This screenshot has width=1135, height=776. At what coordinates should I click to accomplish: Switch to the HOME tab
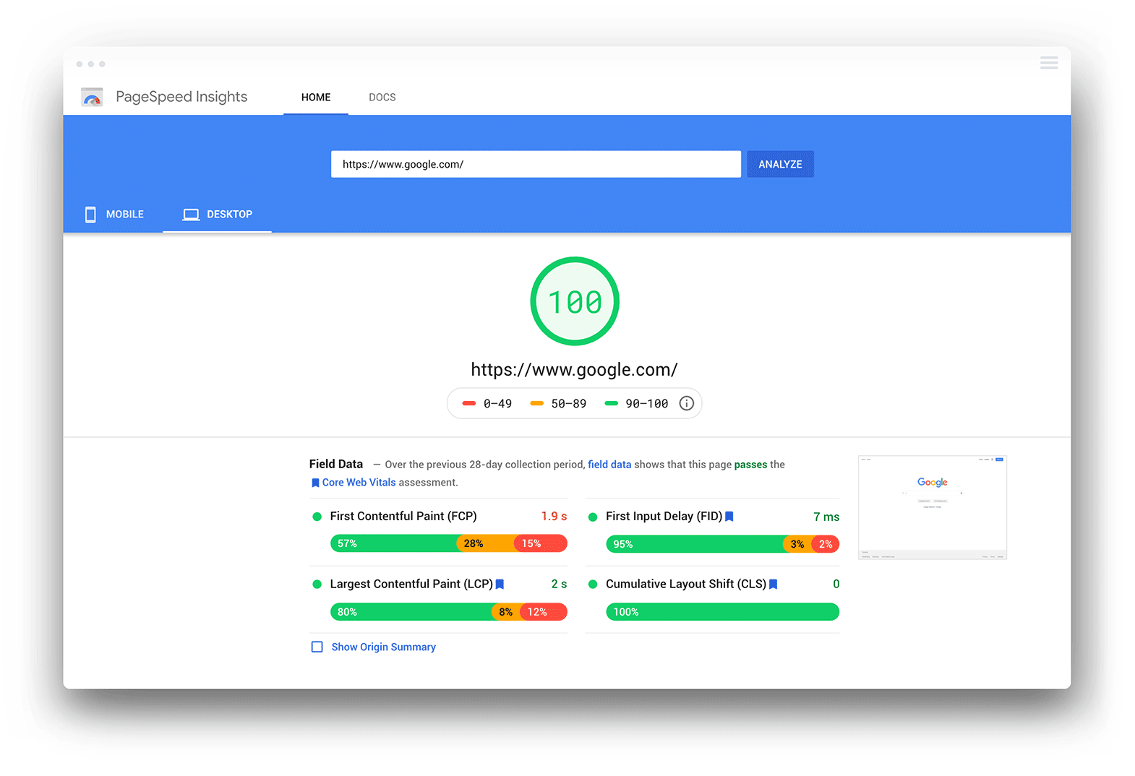point(316,97)
